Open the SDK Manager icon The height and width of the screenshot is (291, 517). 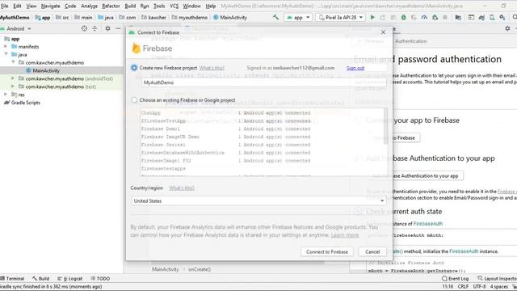pyautogui.click(x=502, y=17)
